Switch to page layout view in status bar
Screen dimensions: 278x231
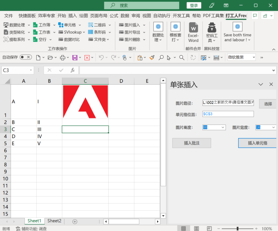(196, 228)
